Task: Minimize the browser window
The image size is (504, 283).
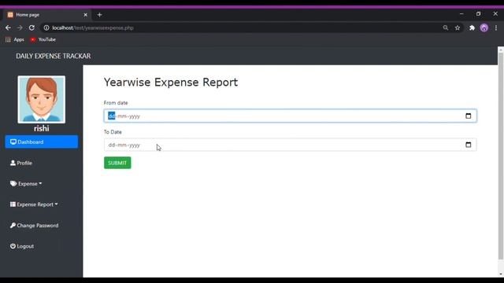Action: click(x=461, y=14)
